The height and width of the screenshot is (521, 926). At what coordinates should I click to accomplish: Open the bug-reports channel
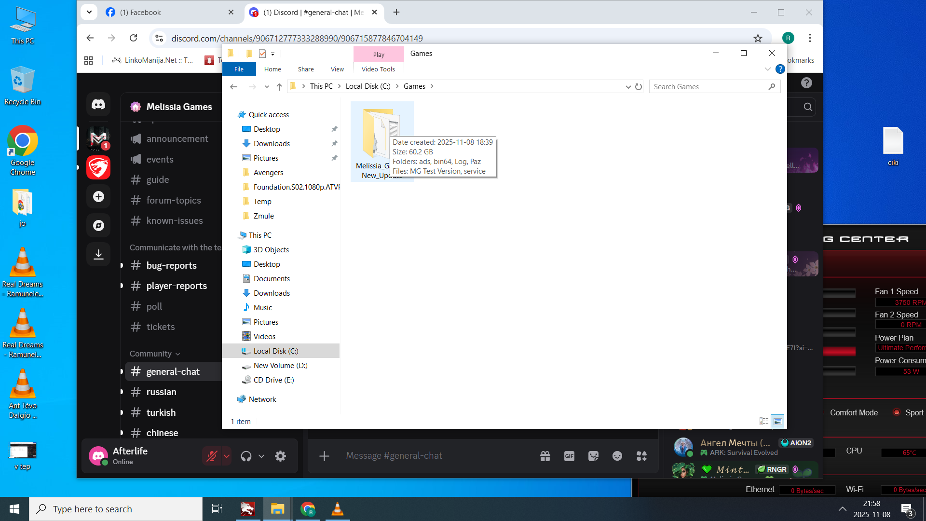pyautogui.click(x=171, y=265)
